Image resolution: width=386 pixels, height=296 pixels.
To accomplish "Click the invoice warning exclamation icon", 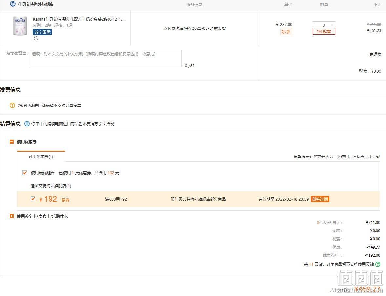I will [x=12, y=105].
